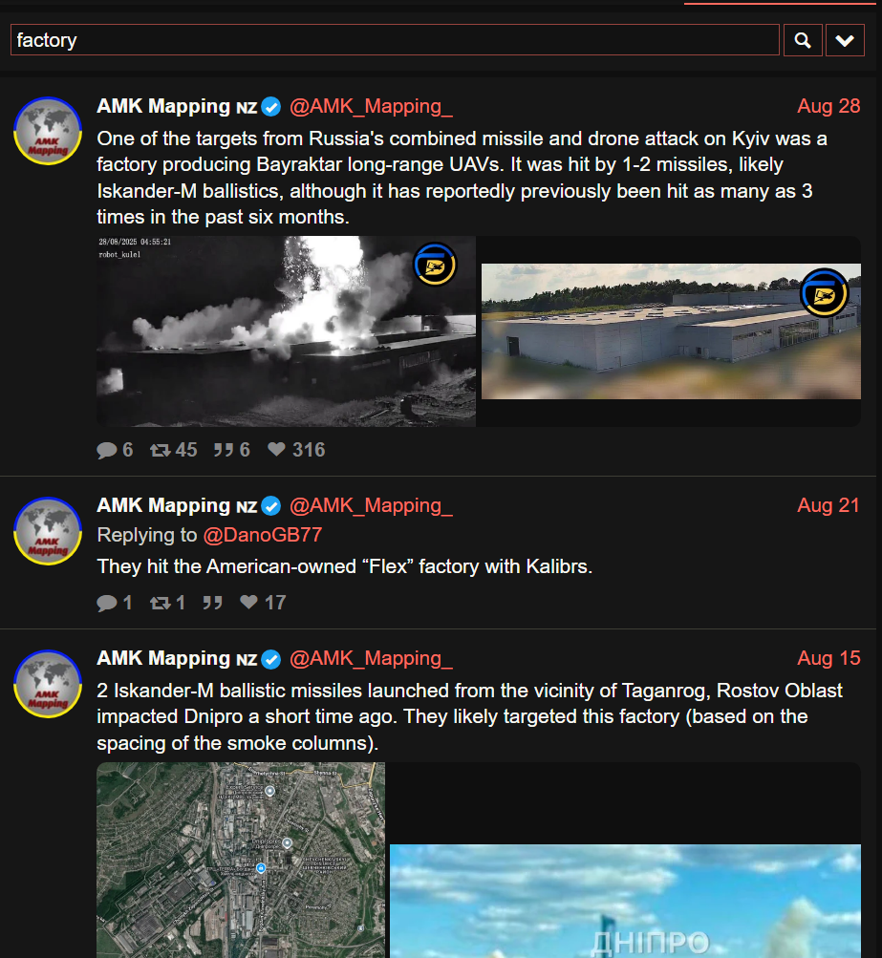Open @AMK_Mapping_ handle on Aug 15 tweet
This screenshot has width=882, height=958.
[371, 658]
